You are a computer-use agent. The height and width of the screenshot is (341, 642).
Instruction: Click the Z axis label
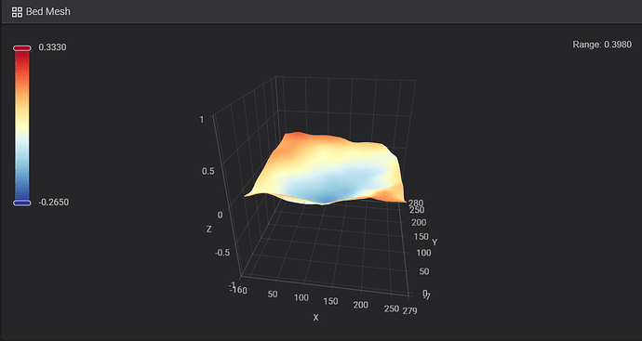(208, 230)
